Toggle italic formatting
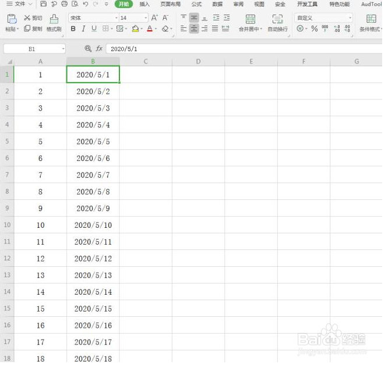 tap(84, 29)
